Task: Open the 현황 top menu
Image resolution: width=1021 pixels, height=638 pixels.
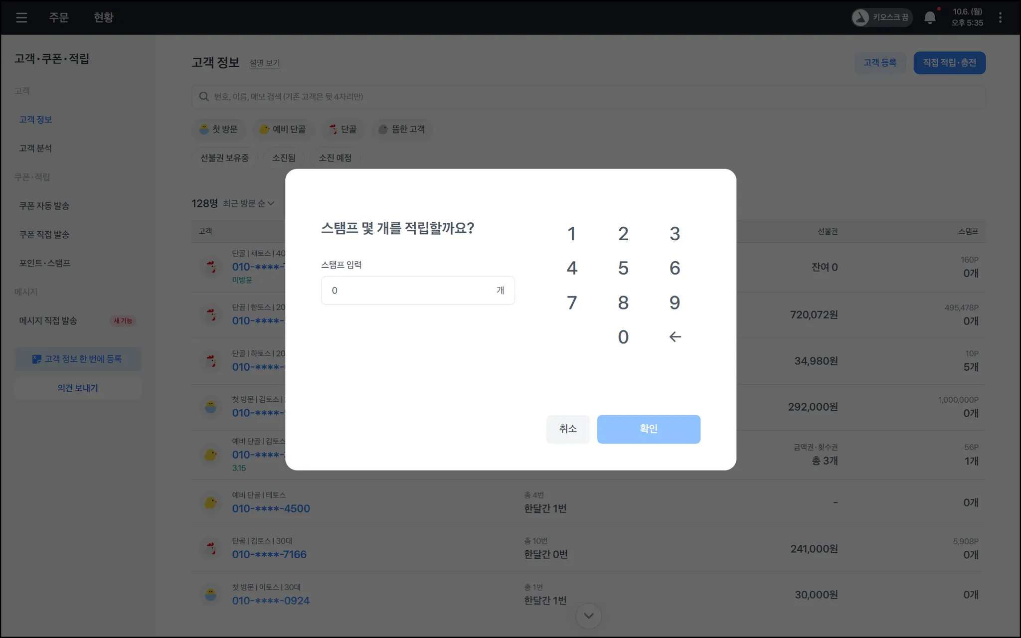Action: pos(104,17)
